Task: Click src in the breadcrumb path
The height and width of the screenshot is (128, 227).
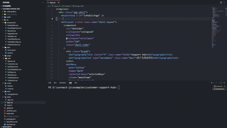Action: tap(49, 6)
